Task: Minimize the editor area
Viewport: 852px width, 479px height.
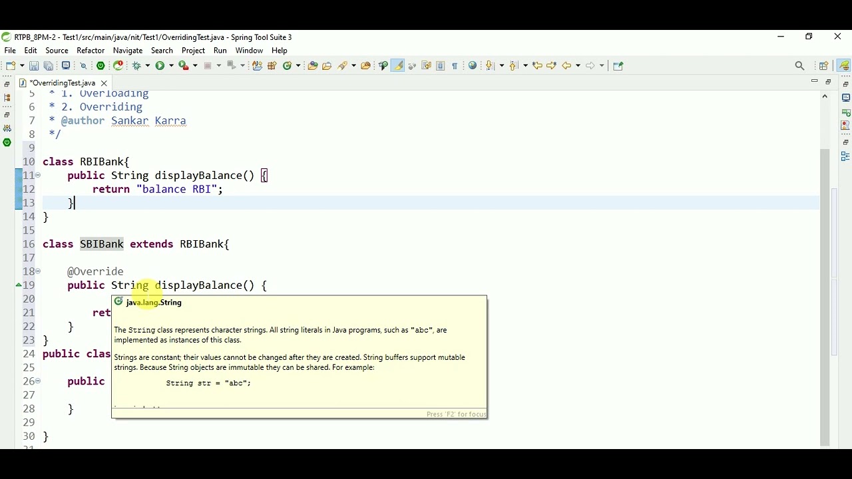Action: click(814, 82)
